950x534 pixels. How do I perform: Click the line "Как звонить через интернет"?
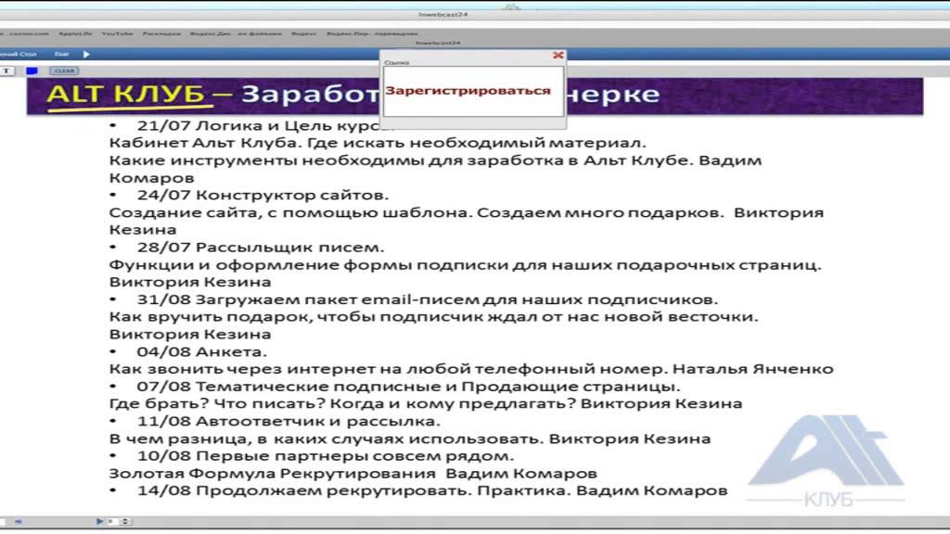(471, 369)
